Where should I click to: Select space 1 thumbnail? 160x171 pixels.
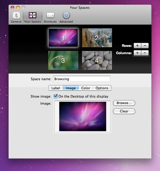(x=63, y=38)
